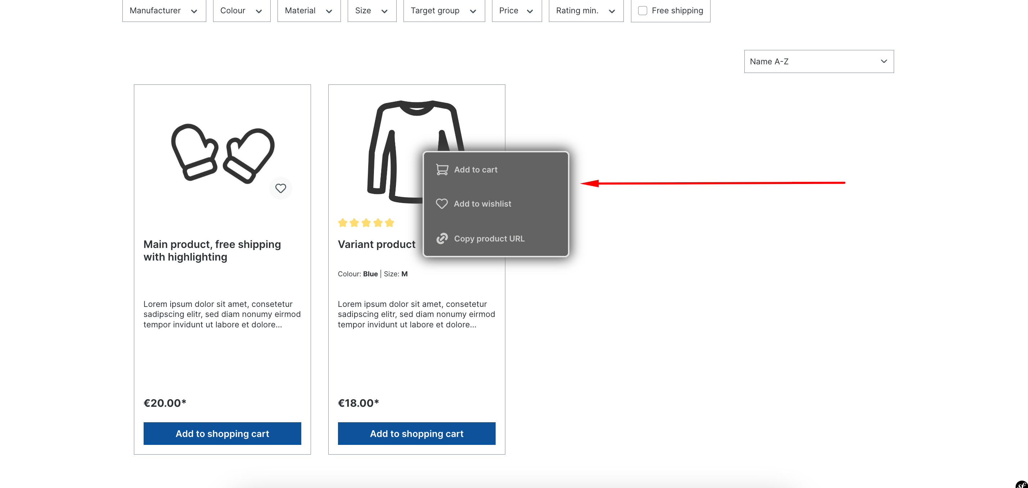Image resolution: width=1028 pixels, height=488 pixels.
Task: Open the Manufacturer filter dropdown
Action: [x=164, y=11]
